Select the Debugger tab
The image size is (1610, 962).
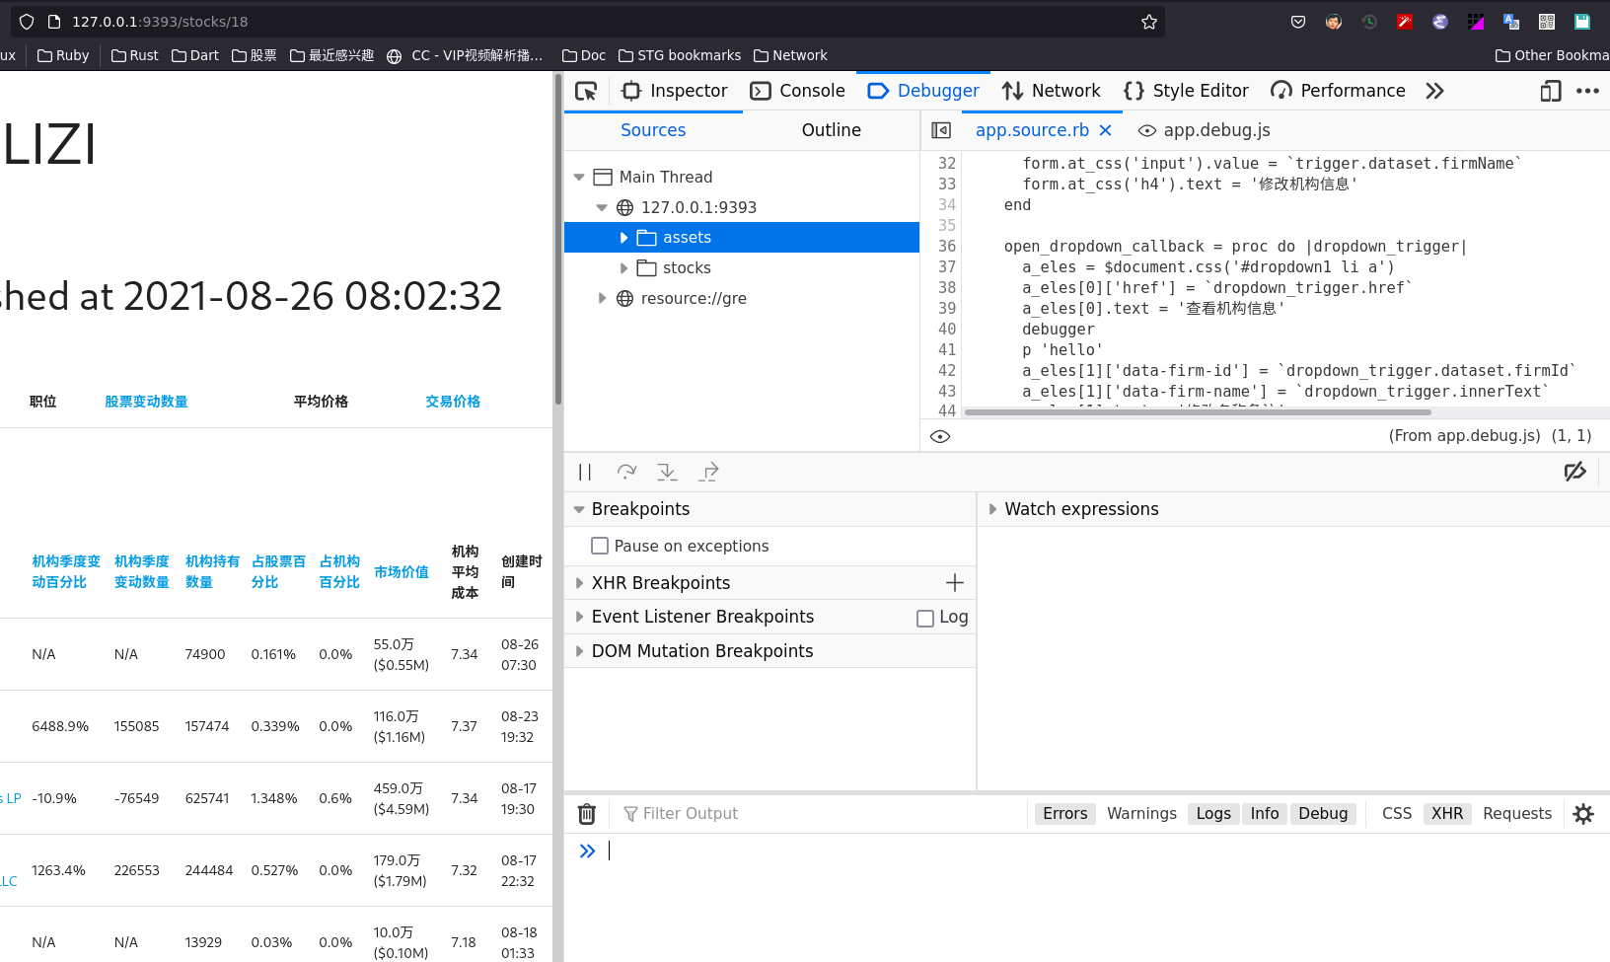tap(923, 91)
